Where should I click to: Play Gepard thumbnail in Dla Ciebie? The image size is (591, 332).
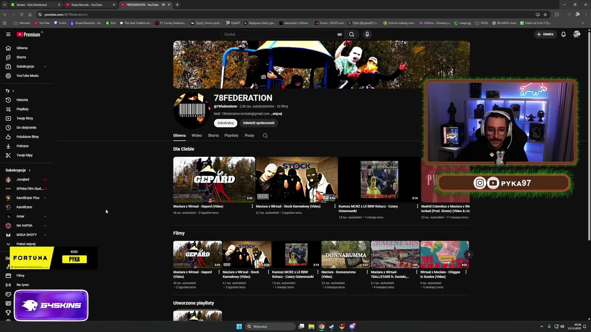pyautogui.click(x=214, y=179)
